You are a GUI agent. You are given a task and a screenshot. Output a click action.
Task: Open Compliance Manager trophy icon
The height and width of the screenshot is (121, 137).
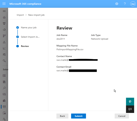coord(4,23)
